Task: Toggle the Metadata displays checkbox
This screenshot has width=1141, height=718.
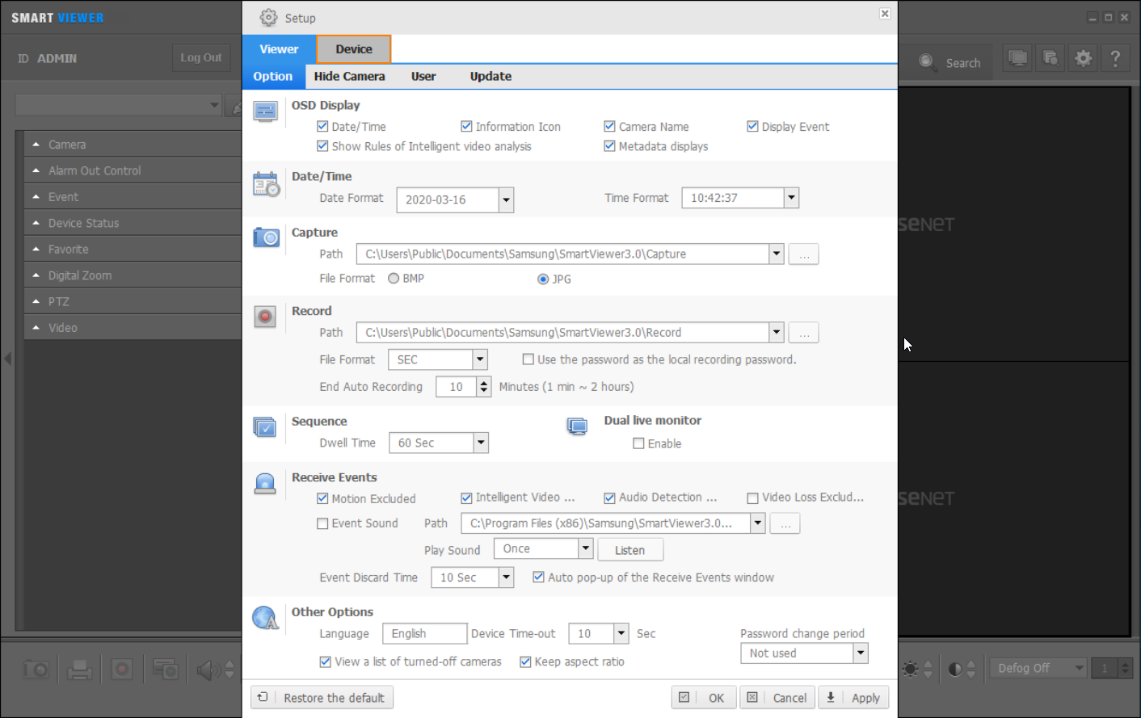Action: [609, 146]
